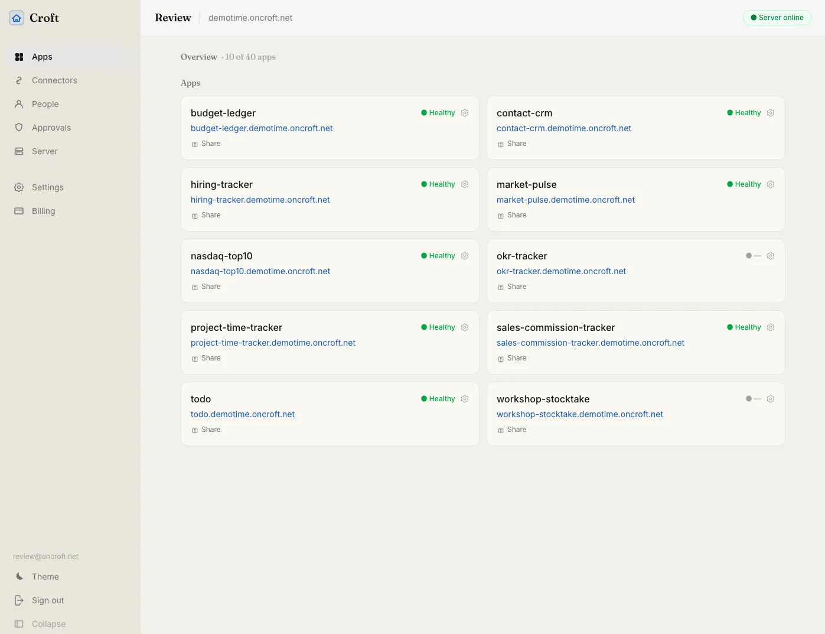
Task: Click the budget-ledger card title
Action: [223, 113]
